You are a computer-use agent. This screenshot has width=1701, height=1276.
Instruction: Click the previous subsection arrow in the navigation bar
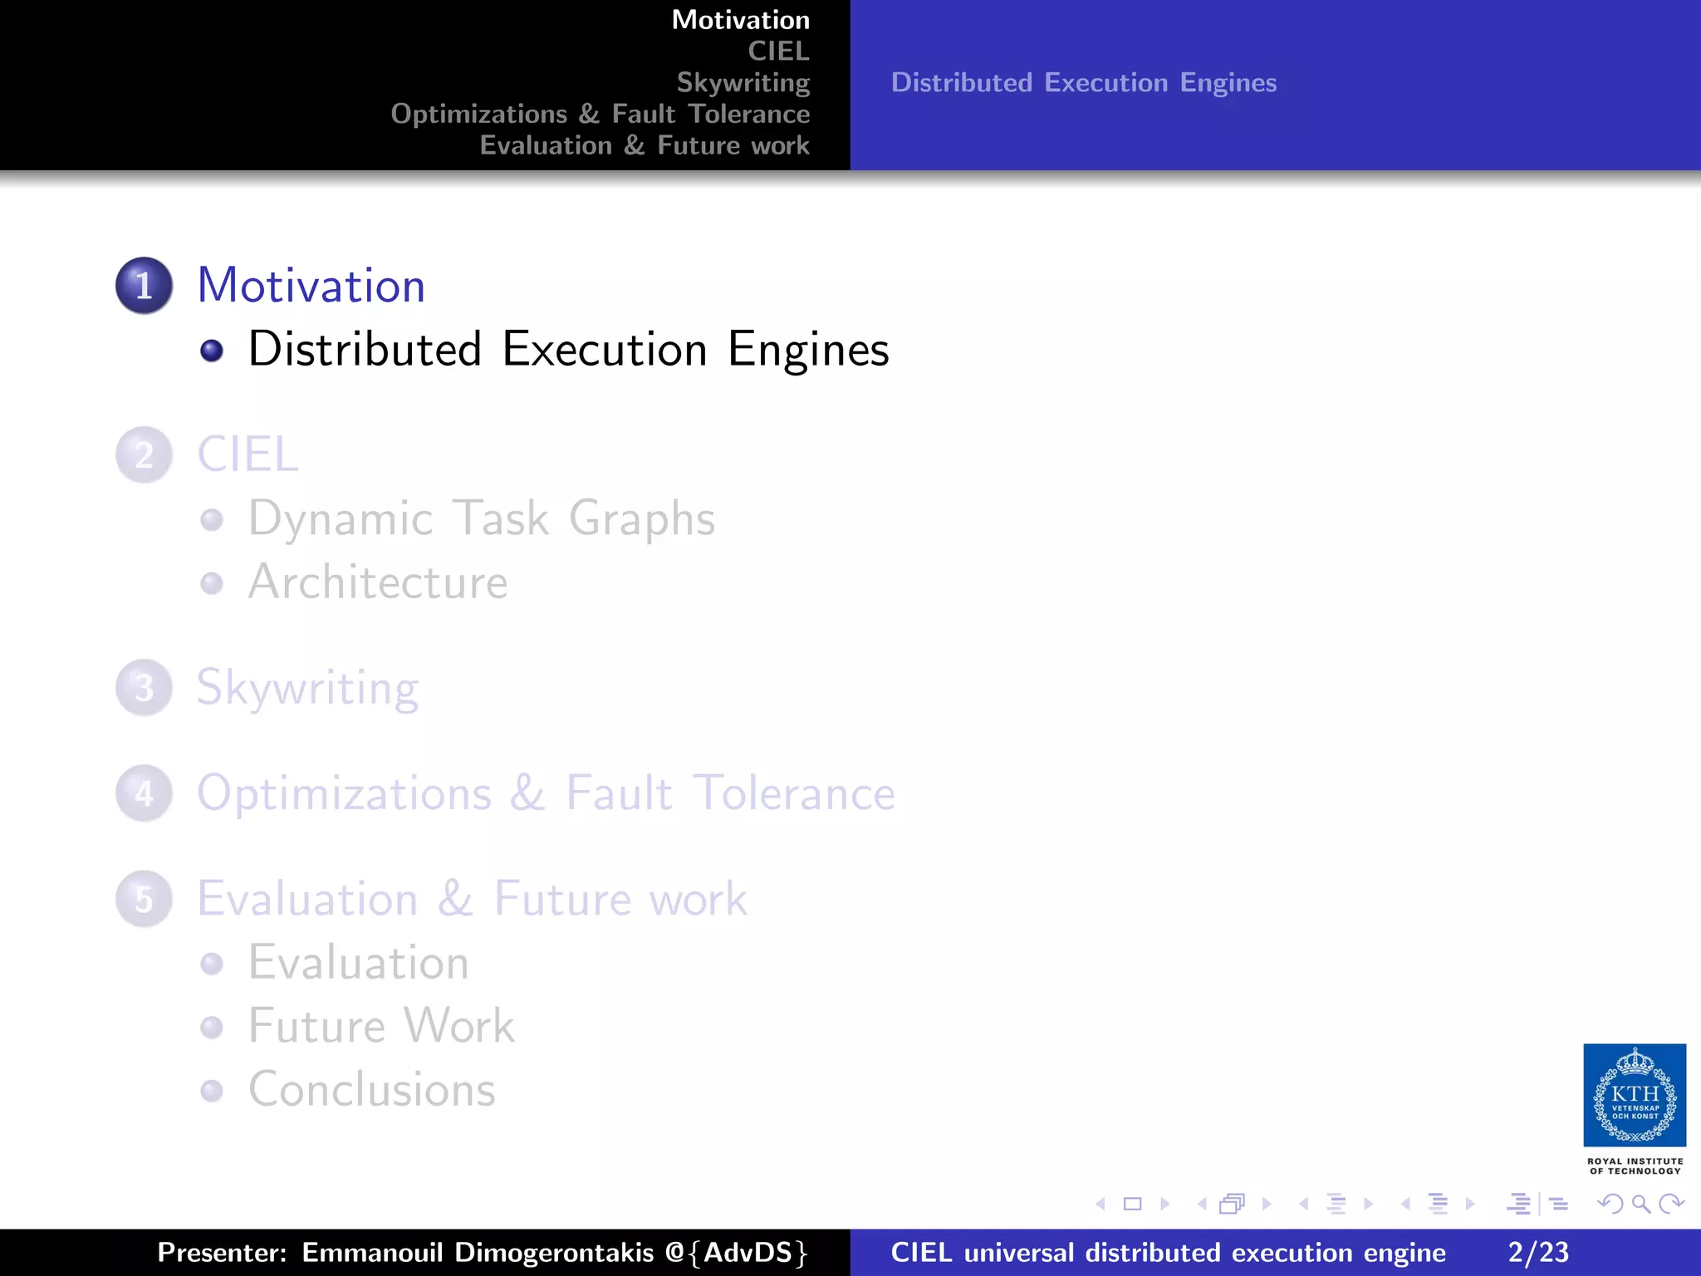point(1304,1204)
